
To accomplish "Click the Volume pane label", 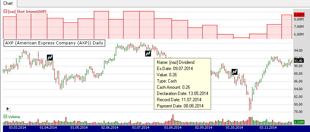I will (x=14, y=117).
